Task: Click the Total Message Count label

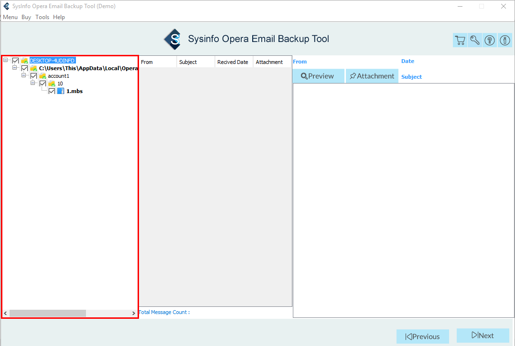Action: click(x=164, y=312)
